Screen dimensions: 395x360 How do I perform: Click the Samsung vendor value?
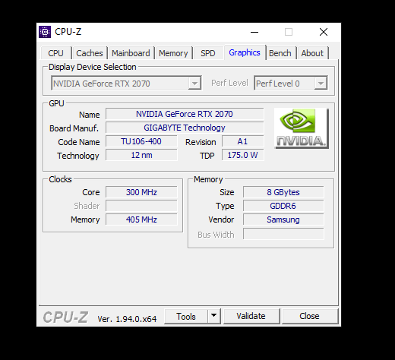click(283, 219)
